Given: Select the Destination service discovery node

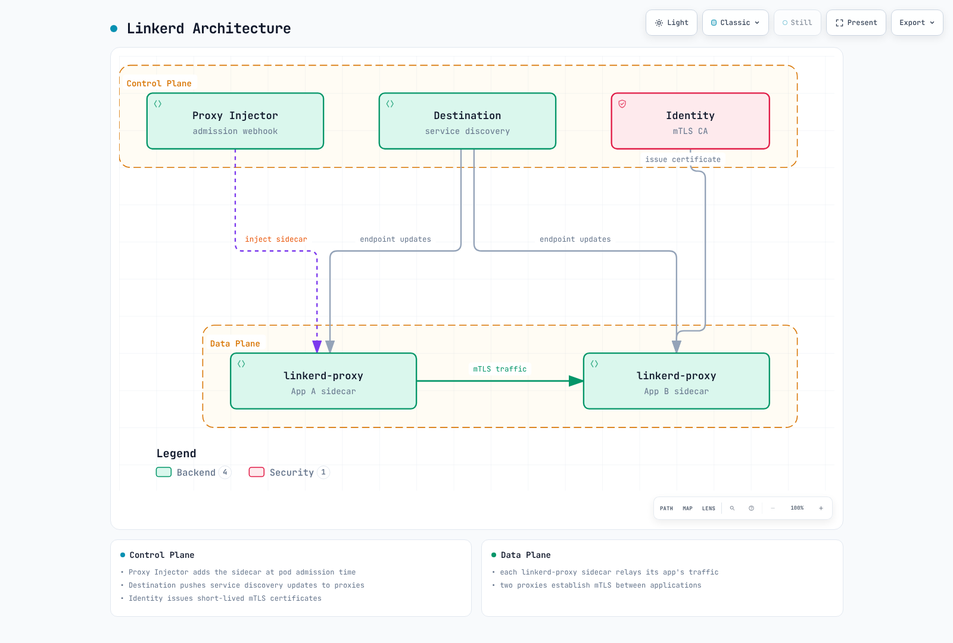Looking at the screenshot, I should click(468, 121).
